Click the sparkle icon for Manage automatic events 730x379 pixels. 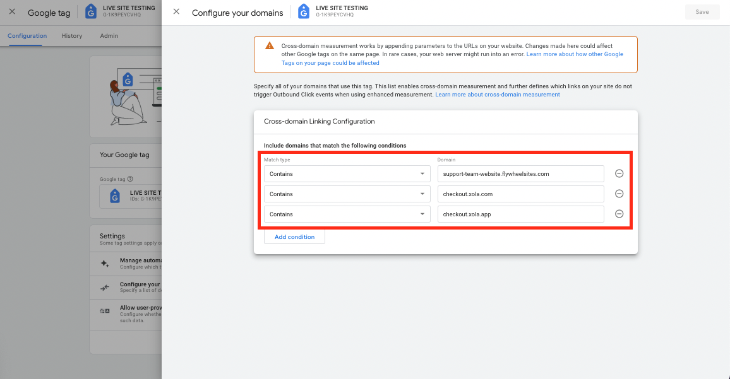tap(105, 264)
